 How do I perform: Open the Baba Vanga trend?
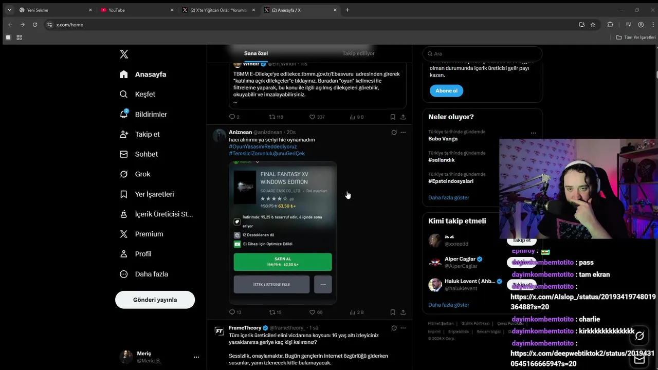(x=443, y=139)
